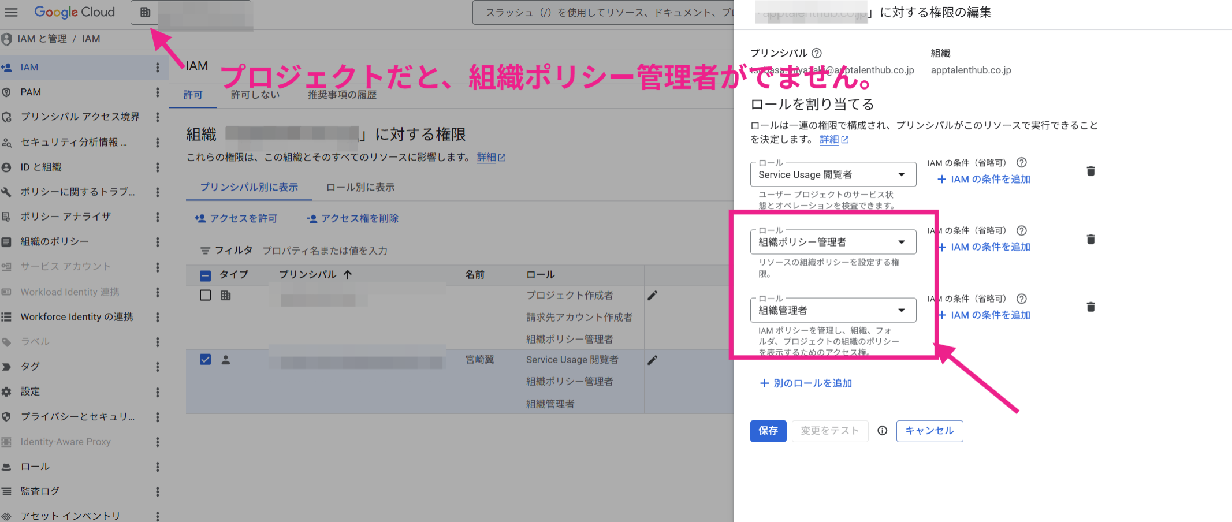Uncheck the 宮崎翼 row checkbox

(205, 360)
